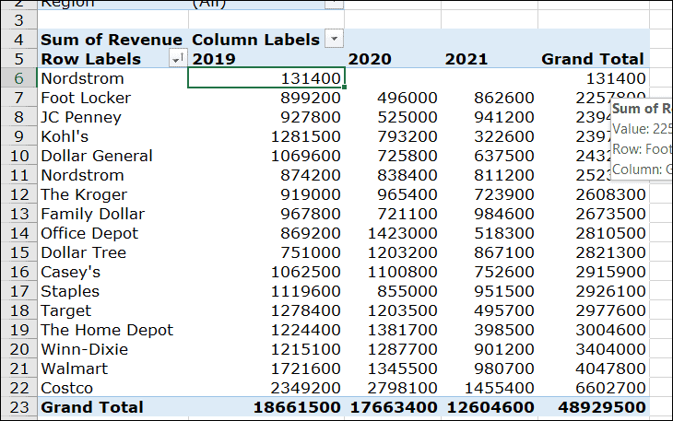Viewport: 673px width, 421px height.
Task: Select the Office Depot row label
Action: click(x=89, y=233)
